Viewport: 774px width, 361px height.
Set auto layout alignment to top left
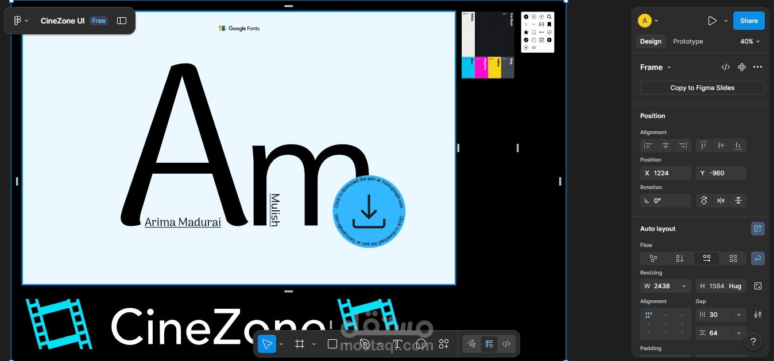coord(649,315)
